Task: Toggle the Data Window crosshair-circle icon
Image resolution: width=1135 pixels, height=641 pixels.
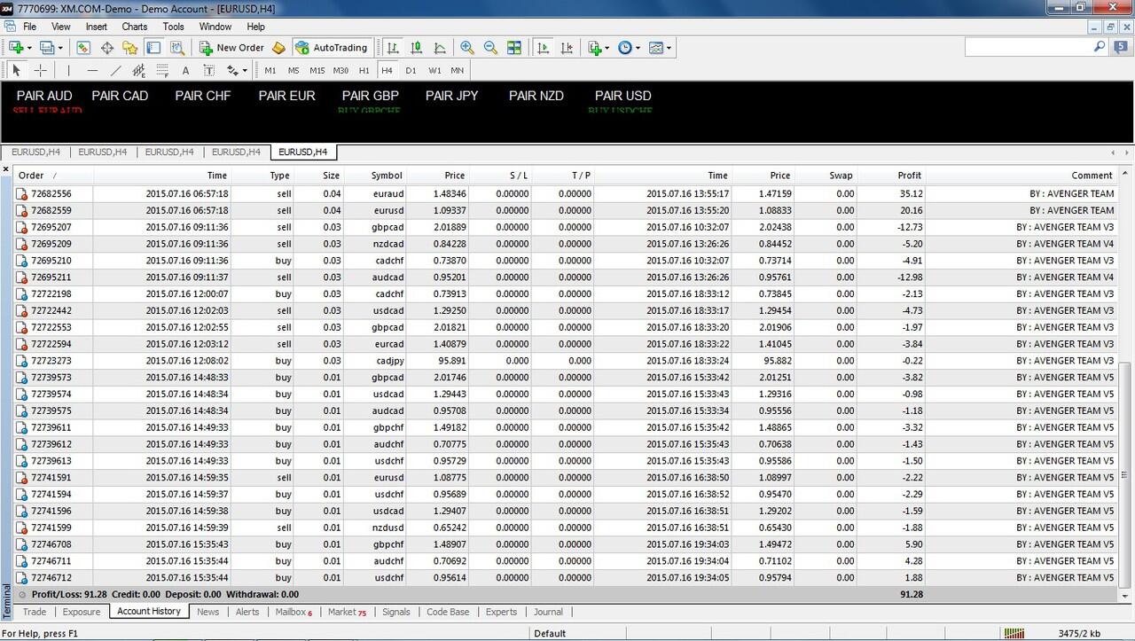Action: (107, 48)
